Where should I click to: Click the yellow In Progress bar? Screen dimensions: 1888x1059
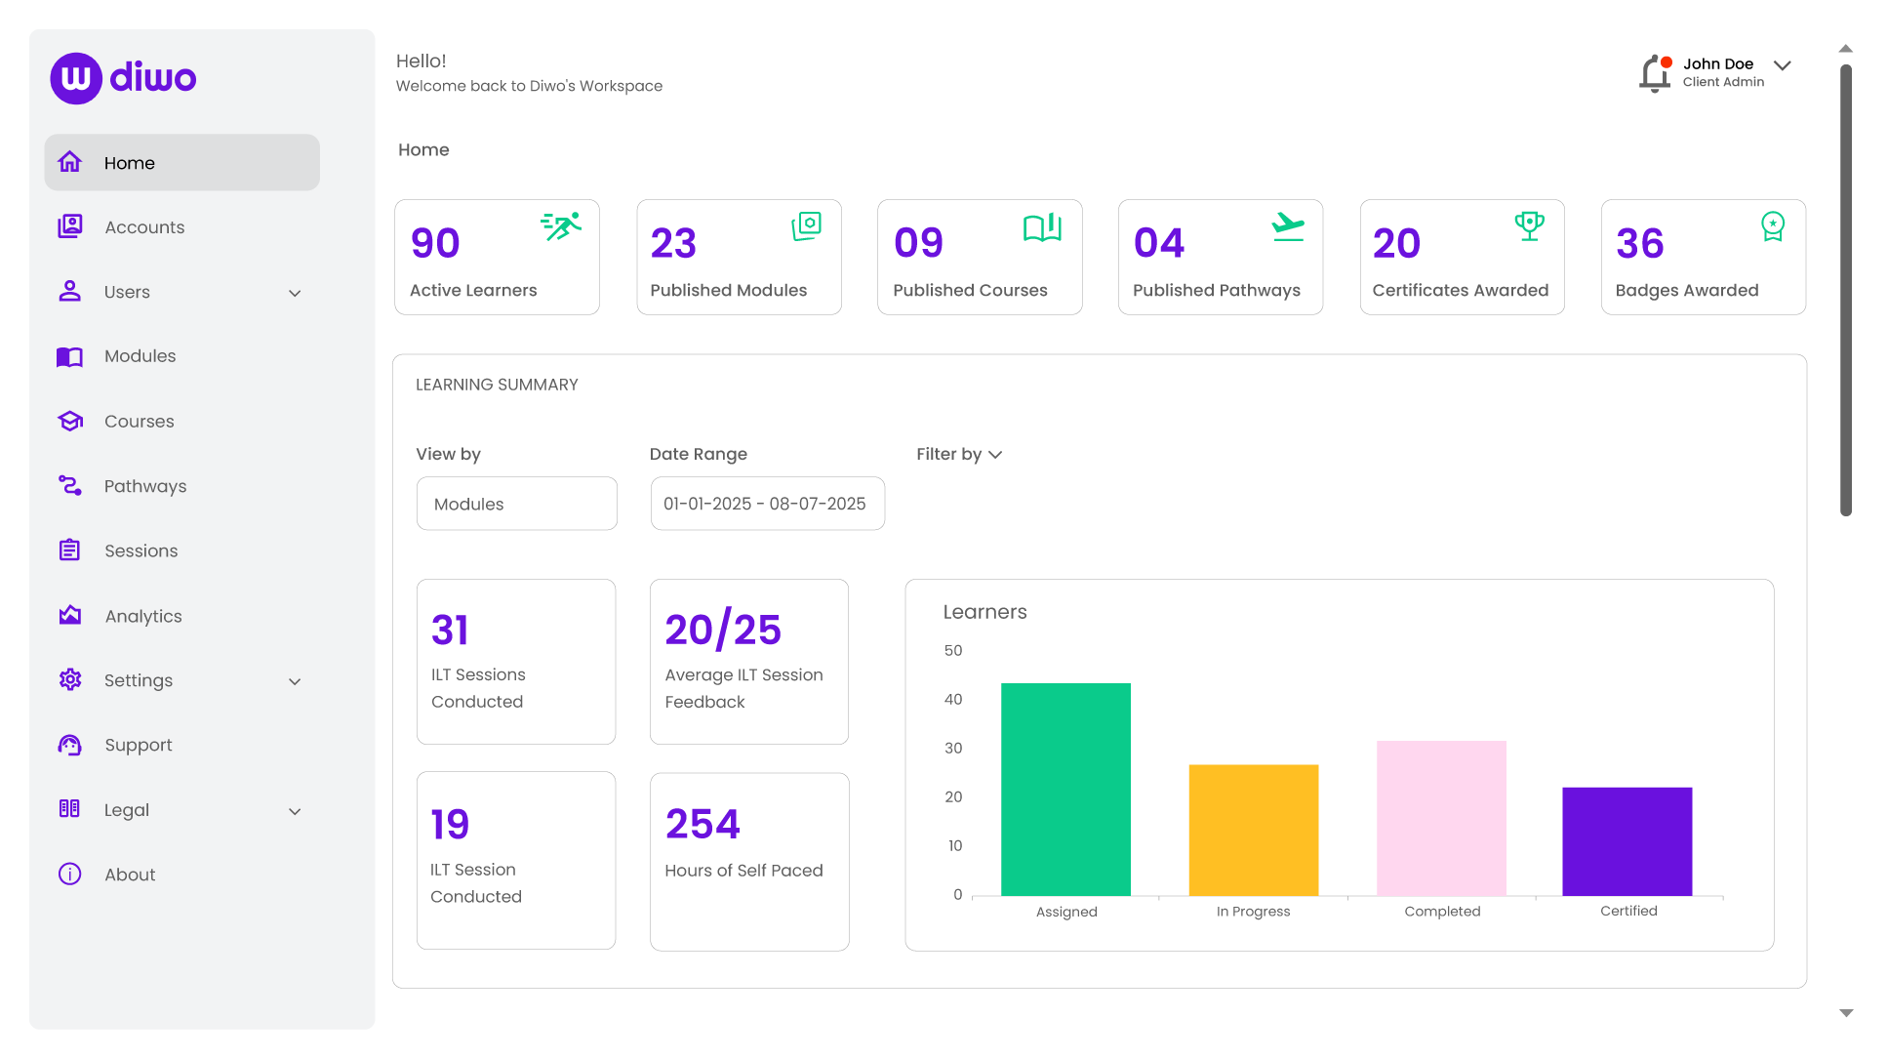click(1254, 830)
